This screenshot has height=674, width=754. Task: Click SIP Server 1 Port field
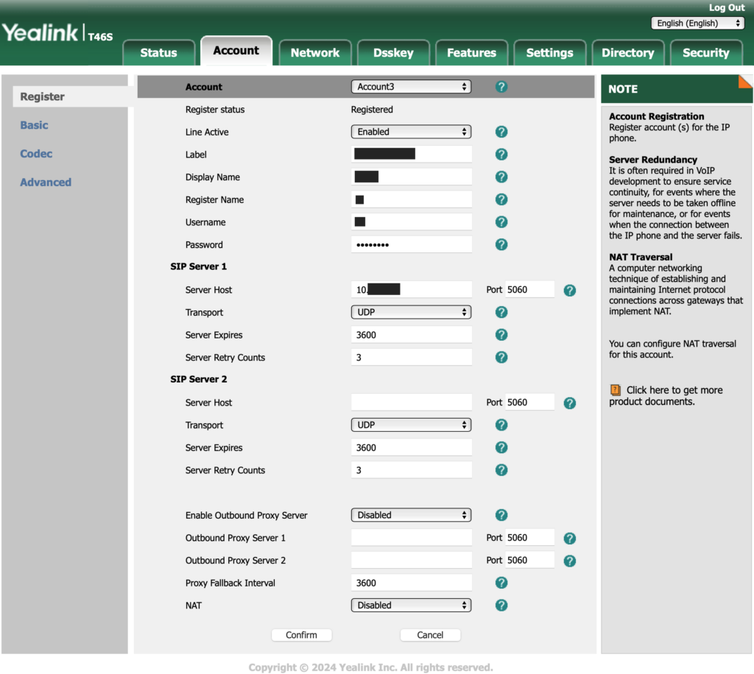point(529,290)
